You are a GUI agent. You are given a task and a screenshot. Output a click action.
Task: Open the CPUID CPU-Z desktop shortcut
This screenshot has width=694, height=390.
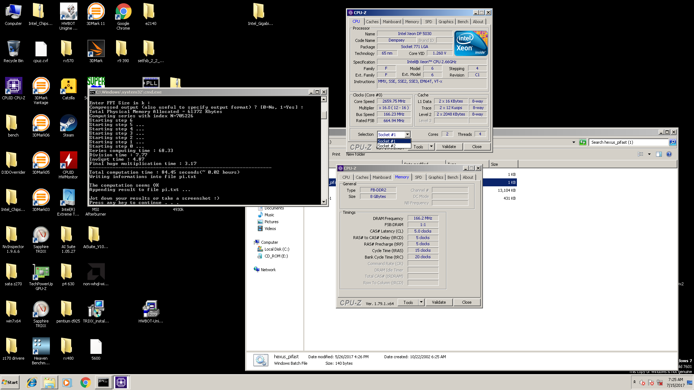coord(13,88)
